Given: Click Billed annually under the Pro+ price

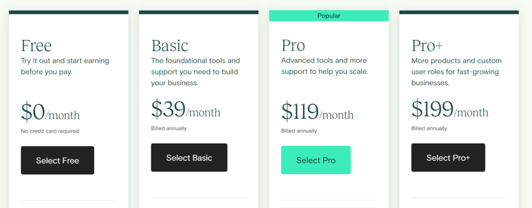Looking at the screenshot, I should point(429,128).
